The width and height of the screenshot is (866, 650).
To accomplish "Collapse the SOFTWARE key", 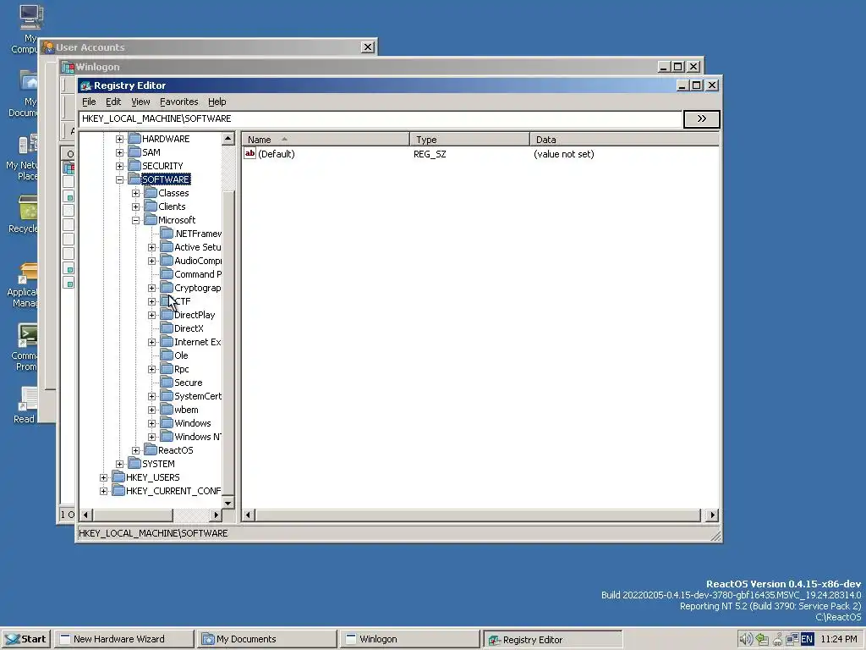I will tap(119, 179).
